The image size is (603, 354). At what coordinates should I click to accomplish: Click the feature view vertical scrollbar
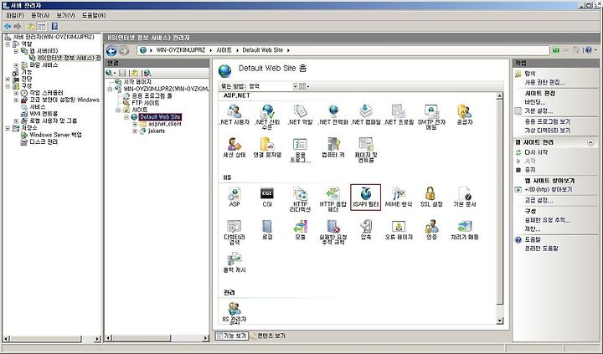coord(499,208)
